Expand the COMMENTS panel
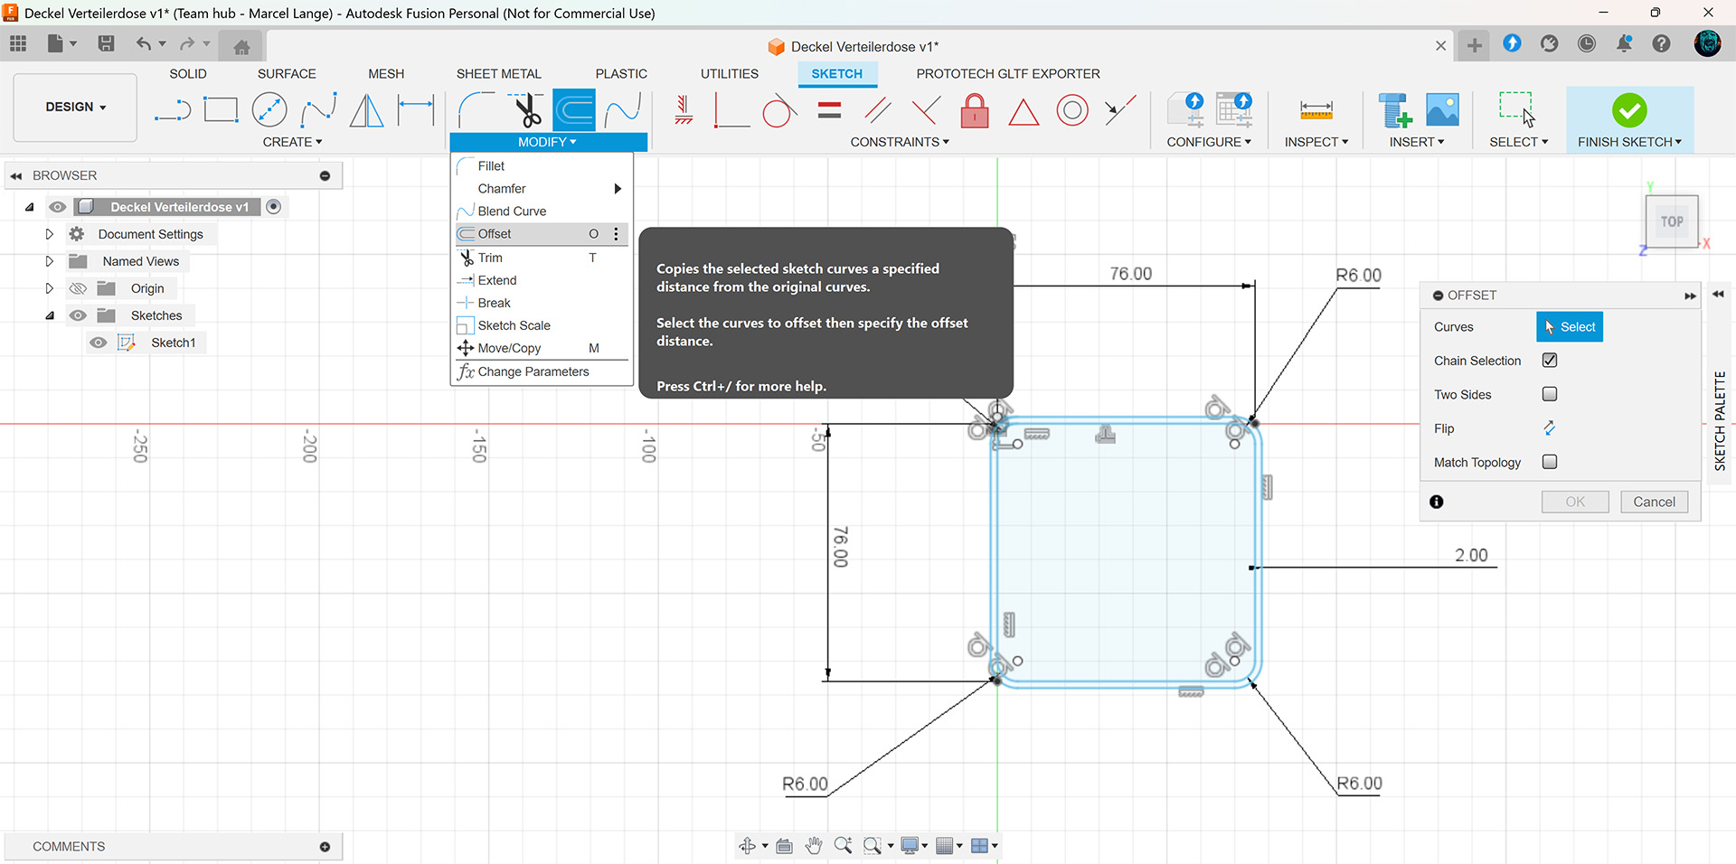Image resolution: width=1736 pixels, height=864 pixels. (x=325, y=846)
